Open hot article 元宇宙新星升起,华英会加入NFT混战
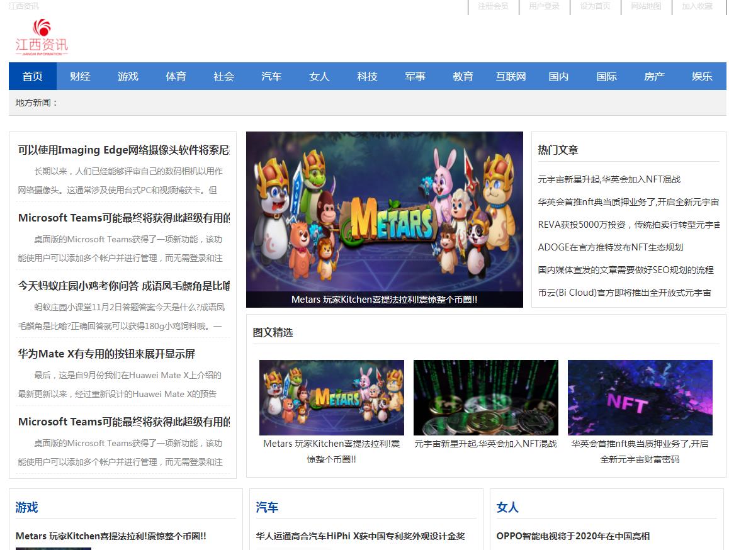 point(609,179)
